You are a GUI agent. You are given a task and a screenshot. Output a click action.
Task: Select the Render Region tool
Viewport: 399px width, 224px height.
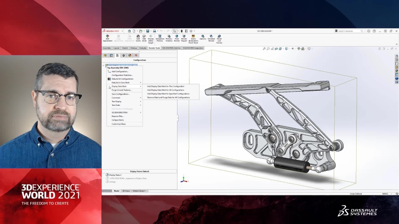pos(184,38)
